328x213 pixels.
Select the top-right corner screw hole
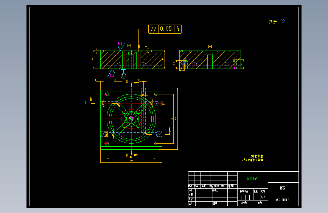155,94
